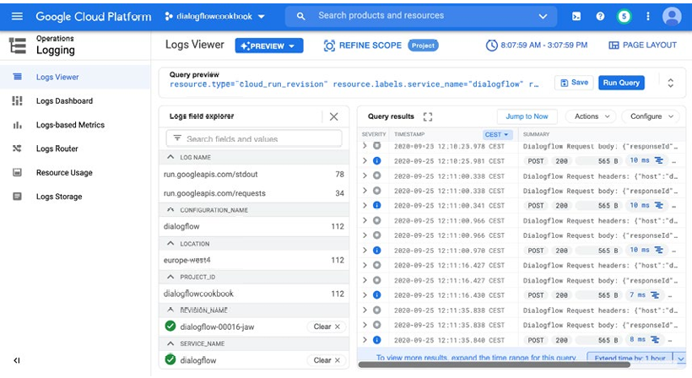
Task: Collapse the SERVICE_NAME section
Action: 170,343
